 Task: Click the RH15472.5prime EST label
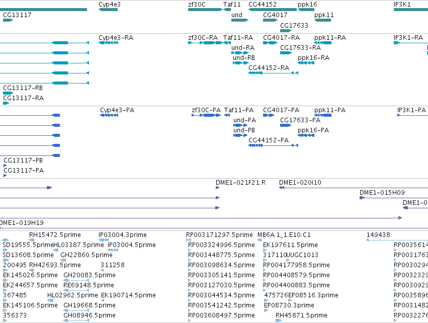[x=55, y=234]
